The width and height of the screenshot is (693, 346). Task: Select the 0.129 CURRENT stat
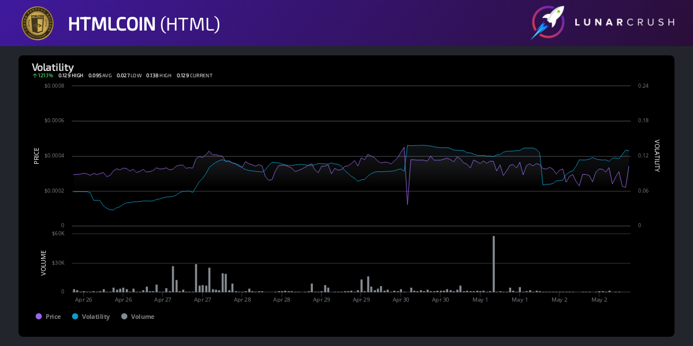(x=195, y=75)
